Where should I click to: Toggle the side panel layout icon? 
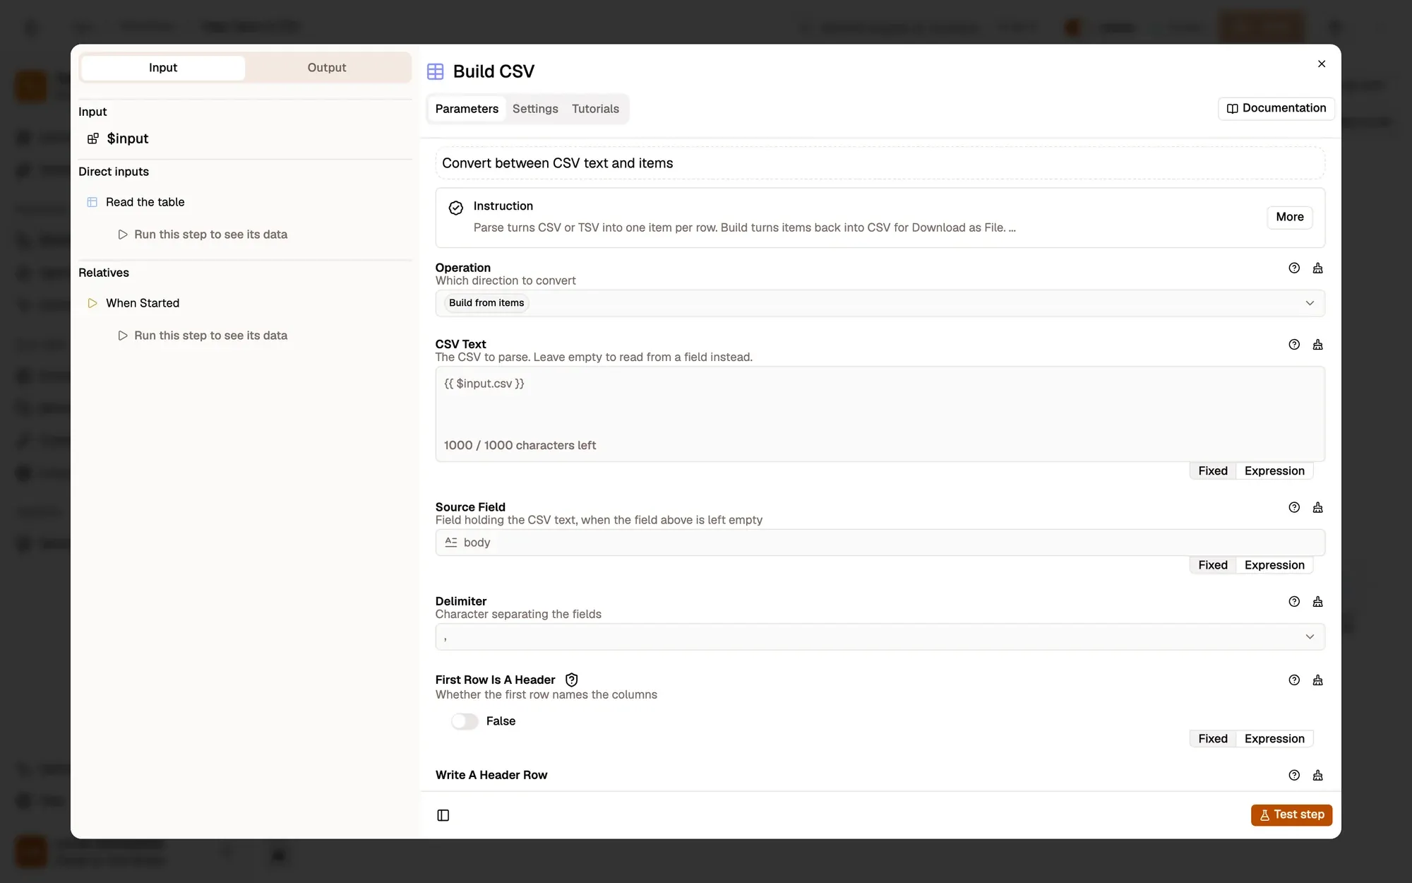tap(443, 815)
